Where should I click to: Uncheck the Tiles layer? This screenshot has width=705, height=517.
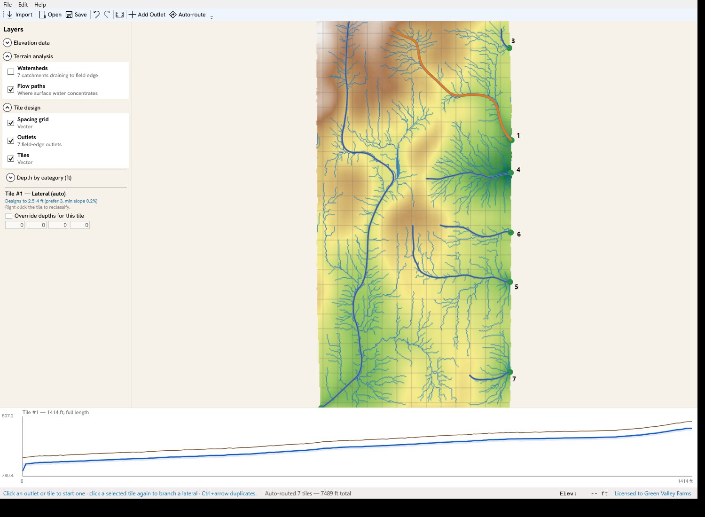click(11, 158)
